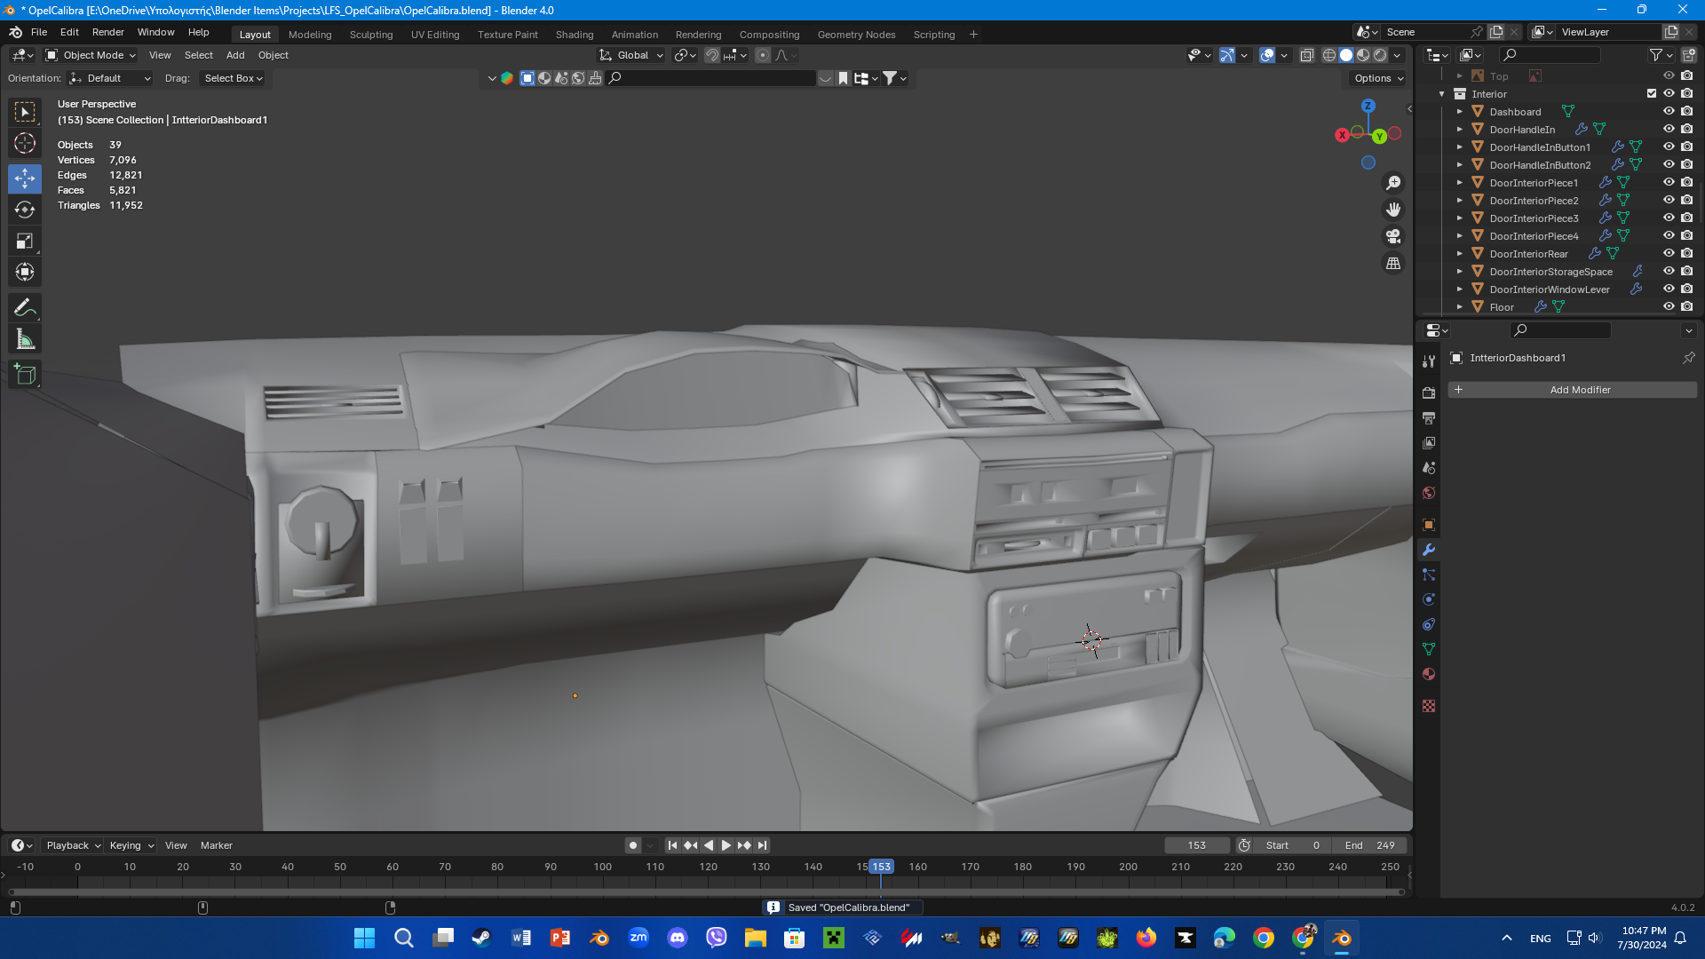Open the Object Mode dropdown
Viewport: 1705px width, 959px height.
[91, 55]
